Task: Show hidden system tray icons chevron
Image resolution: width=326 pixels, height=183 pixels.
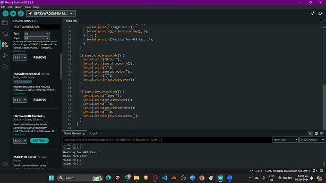Action: click(250, 178)
